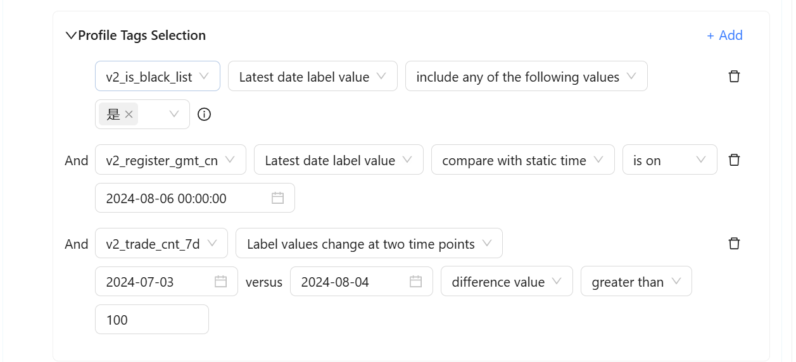796x362 pixels.
Task: Open the v2_register_gmt_cn tag dropdown
Action: (x=170, y=160)
